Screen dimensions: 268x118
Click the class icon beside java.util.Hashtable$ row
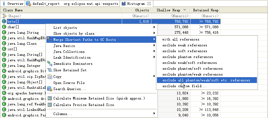[x=4, y=88]
